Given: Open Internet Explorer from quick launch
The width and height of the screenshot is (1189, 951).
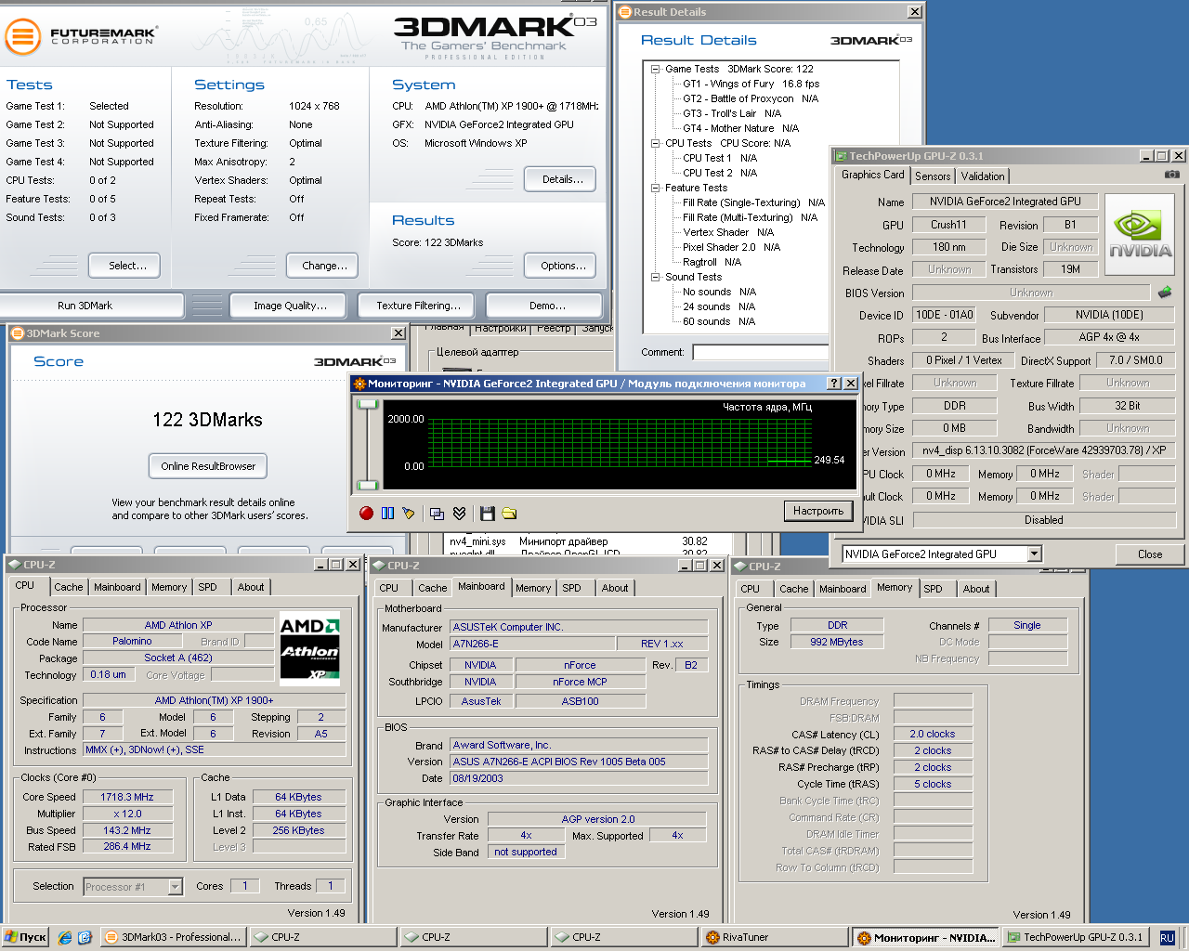Looking at the screenshot, I should tap(64, 937).
